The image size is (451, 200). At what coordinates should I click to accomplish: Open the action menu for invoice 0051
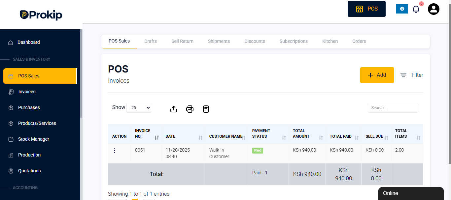click(115, 151)
